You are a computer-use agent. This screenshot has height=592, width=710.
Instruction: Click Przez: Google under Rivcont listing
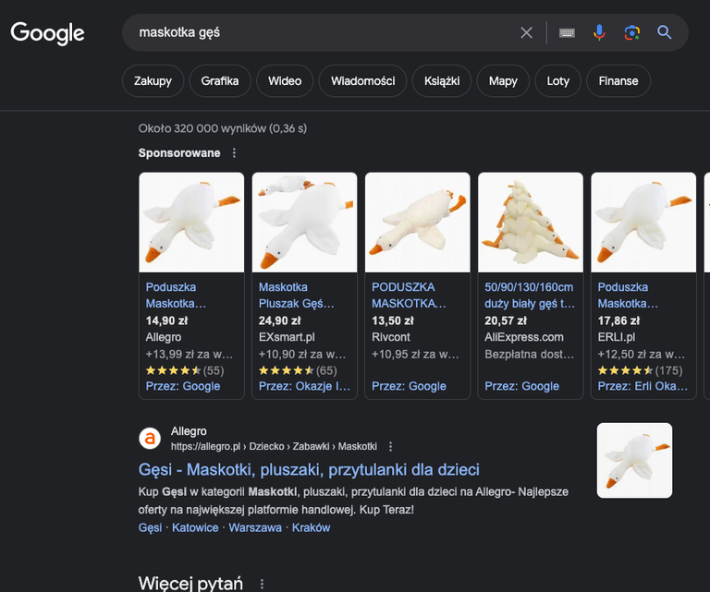[x=409, y=386]
